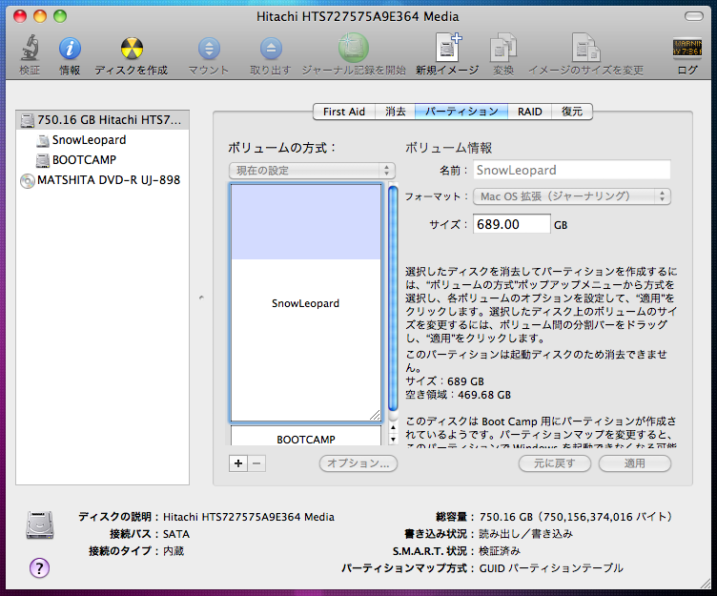Screen dimensions: 717x596
Task: Switch to the Partition (パーティション) tab
Action: coord(461,112)
